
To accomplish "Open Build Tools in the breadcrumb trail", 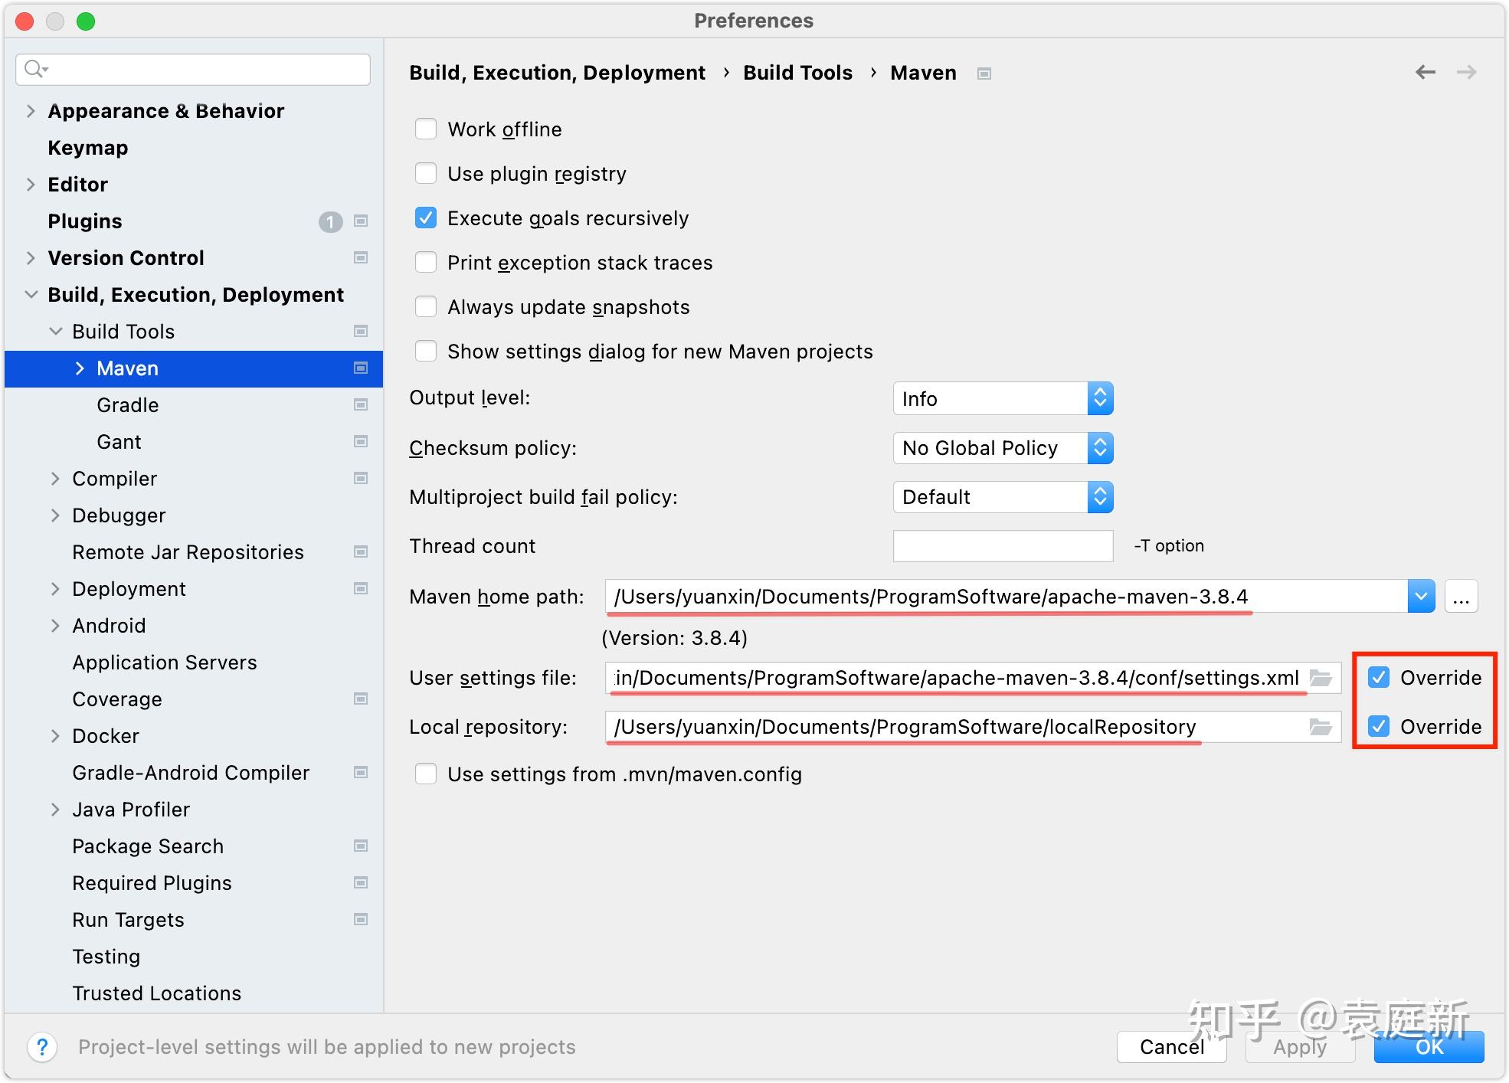I will [x=797, y=72].
